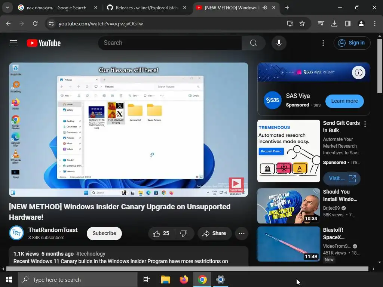Image resolution: width=383 pixels, height=287 pixels.
Task: Click the Briteco9 channel name
Action: 331,208
